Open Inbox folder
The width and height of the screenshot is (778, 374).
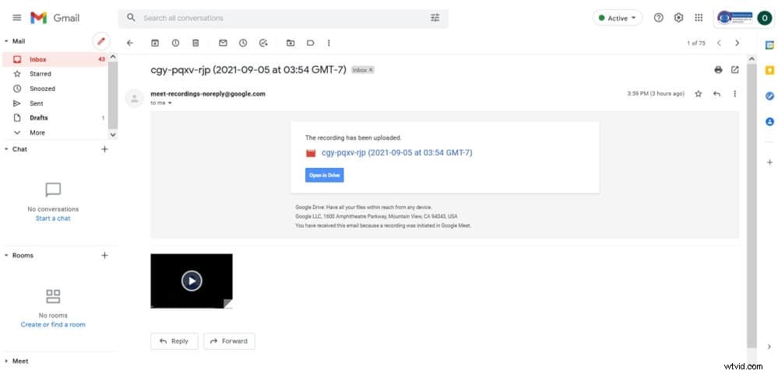(x=55, y=59)
